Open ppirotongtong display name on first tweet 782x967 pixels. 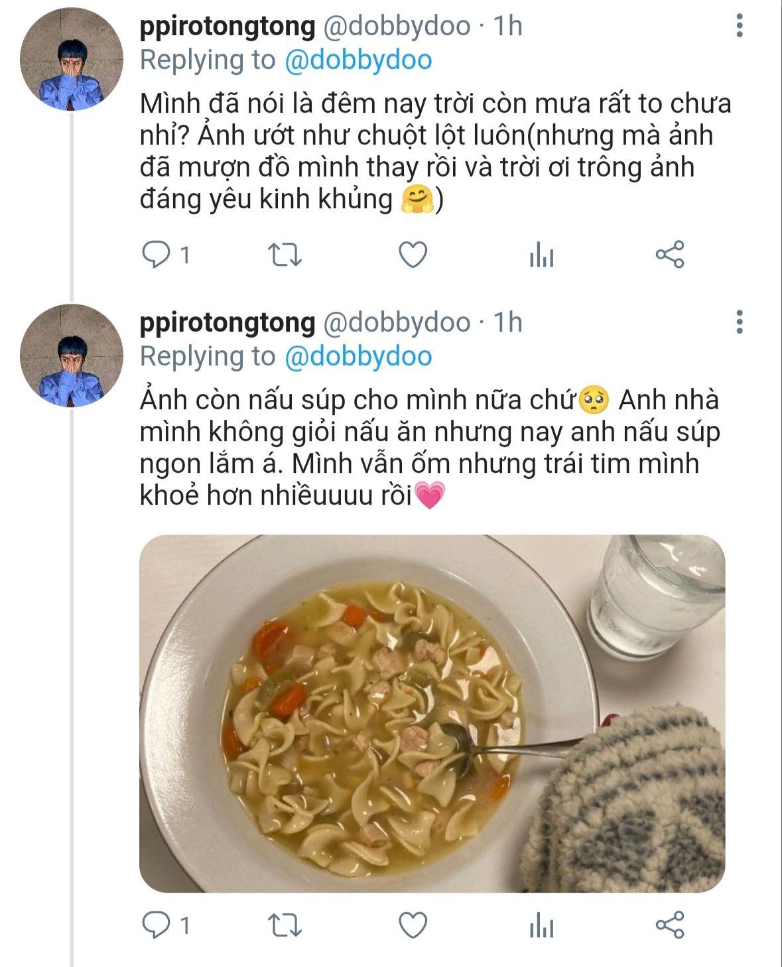(228, 26)
